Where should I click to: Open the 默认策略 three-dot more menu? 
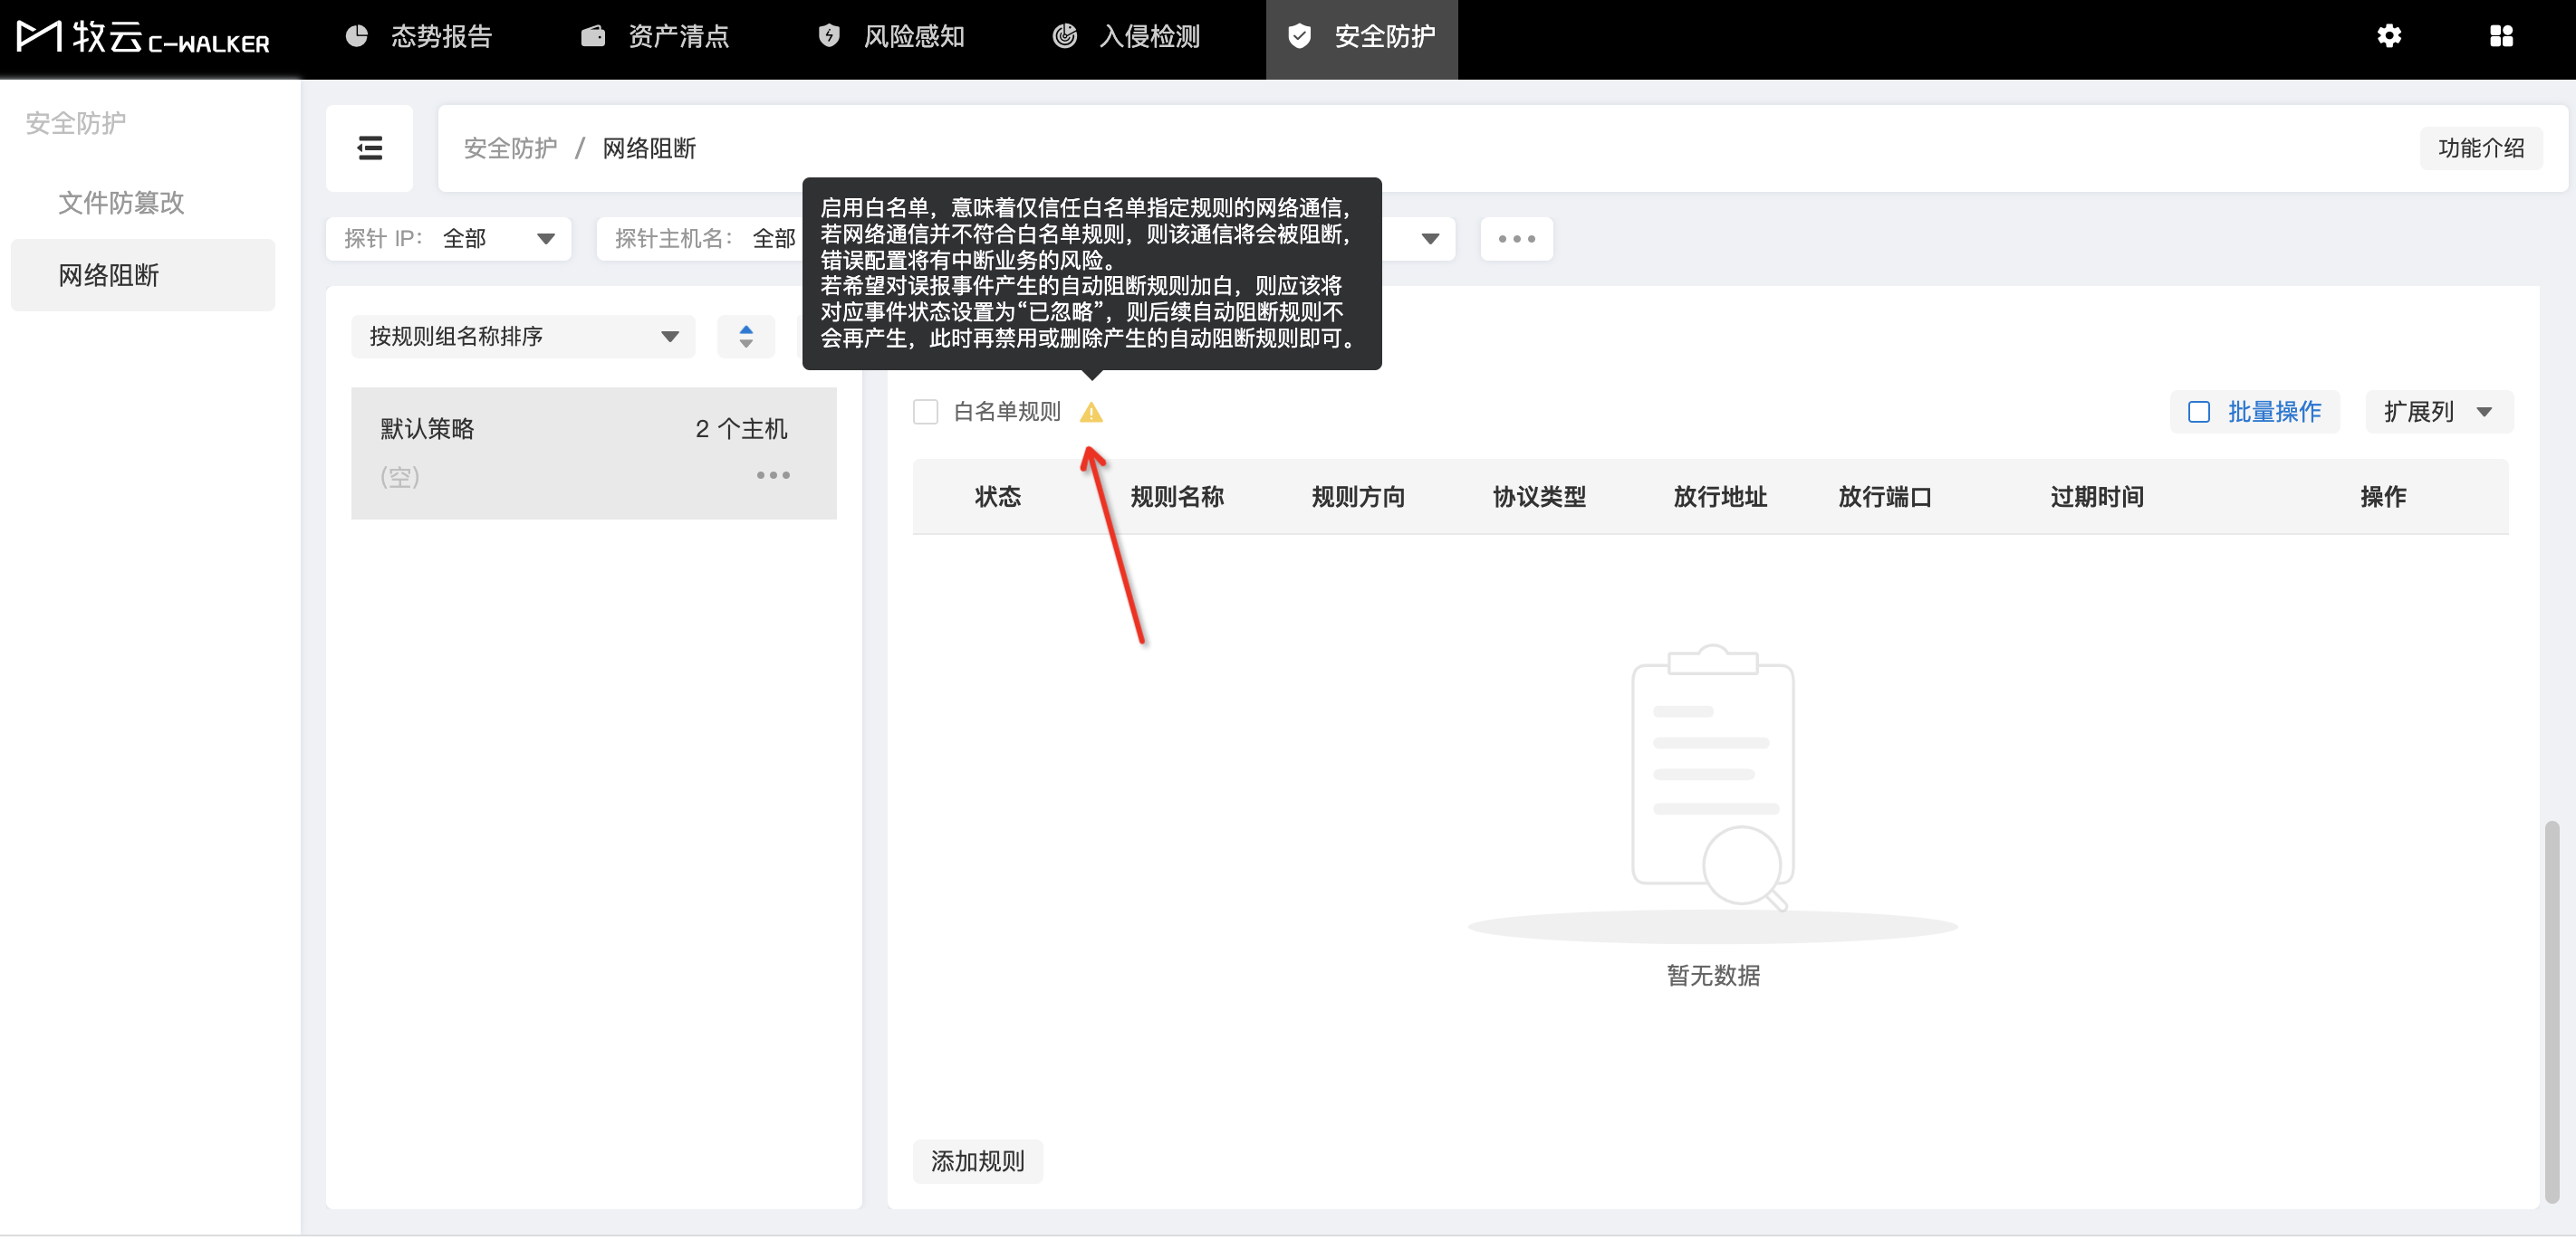click(773, 475)
